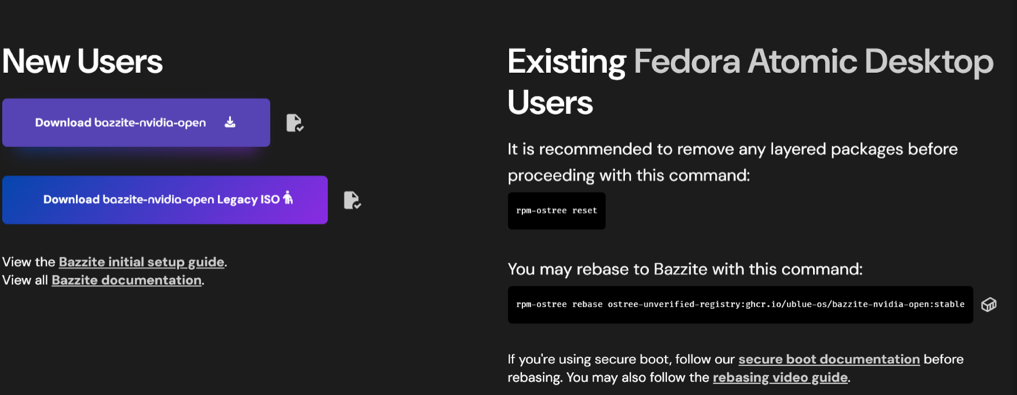Click the gray Fedora Atomic Desktop heading text

point(813,62)
